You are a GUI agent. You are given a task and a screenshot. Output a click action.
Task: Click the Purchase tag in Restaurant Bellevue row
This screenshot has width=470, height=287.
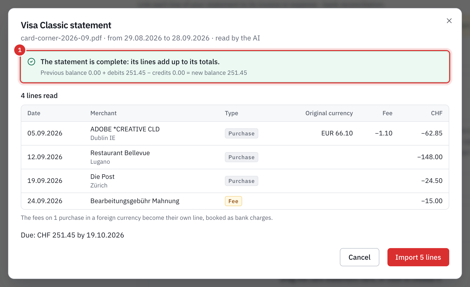pos(241,157)
